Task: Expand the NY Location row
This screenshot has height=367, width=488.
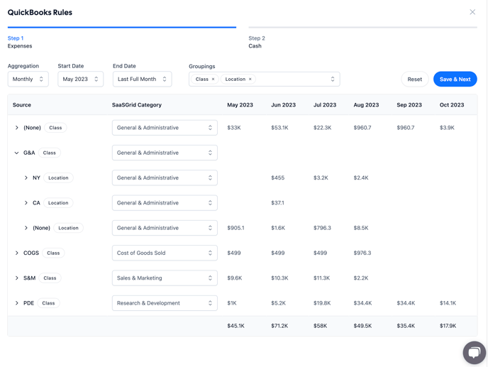Action: (26, 178)
